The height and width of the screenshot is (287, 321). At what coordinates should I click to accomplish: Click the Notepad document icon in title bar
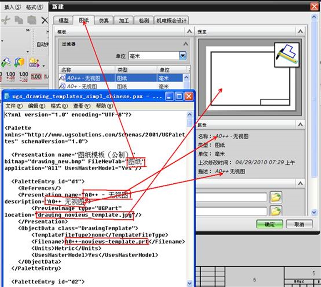point(7,96)
